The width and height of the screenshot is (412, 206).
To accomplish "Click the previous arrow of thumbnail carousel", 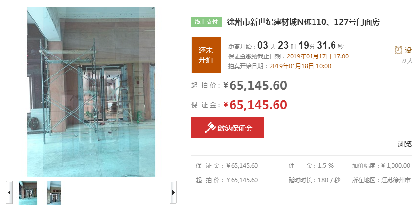I will [x=9, y=192].
